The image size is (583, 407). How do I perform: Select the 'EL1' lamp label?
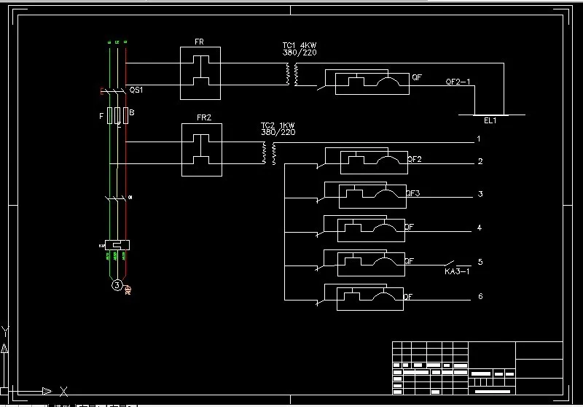490,120
